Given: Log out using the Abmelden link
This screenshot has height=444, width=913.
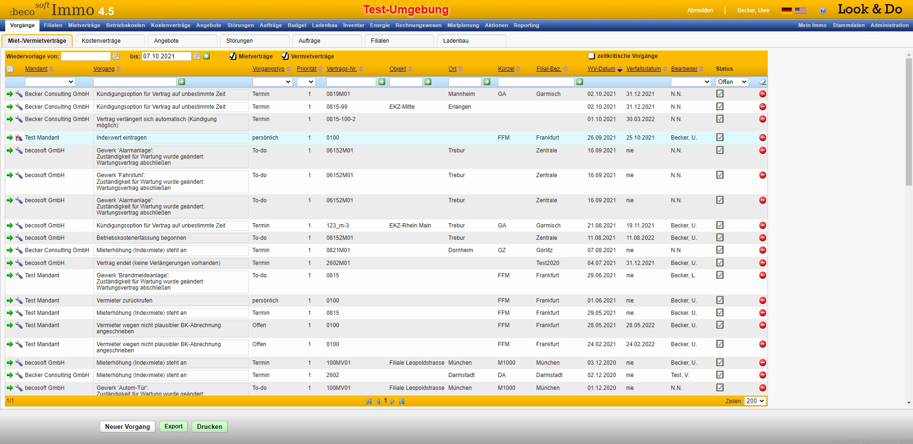Looking at the screenshot, I should pos(700,10).
